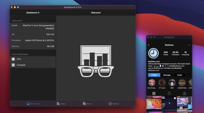Switch to the Benchmarks tab

click(33, 104)
